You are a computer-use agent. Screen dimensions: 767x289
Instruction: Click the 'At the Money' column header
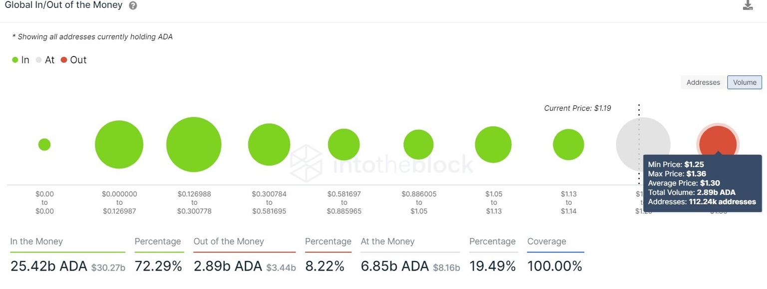click(388, 241)
